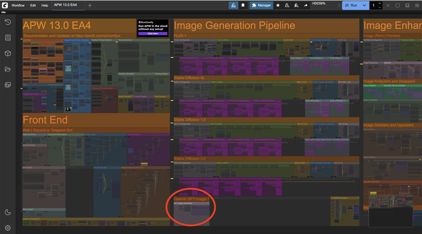This screenshot has height=234, width=422.
Task: Increase batch count with up arrow
Action: click(380, 4)
